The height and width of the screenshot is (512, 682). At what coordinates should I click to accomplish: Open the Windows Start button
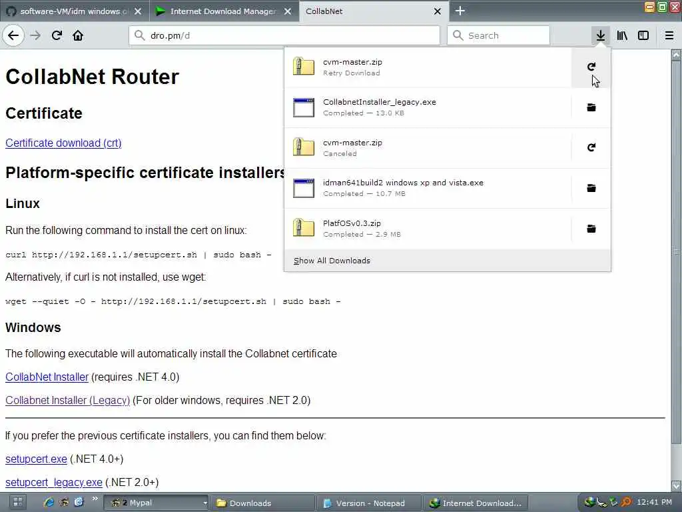[18, 503]
